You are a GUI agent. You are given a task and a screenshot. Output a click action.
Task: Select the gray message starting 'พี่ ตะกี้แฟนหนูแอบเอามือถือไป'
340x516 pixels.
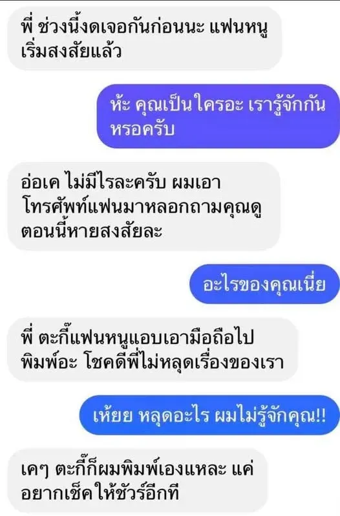point(153,349)
